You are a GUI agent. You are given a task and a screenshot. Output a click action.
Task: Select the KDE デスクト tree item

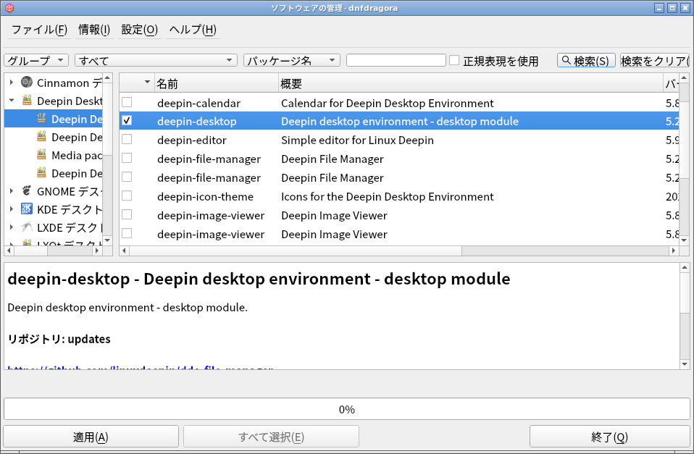(x=70, y=209)
